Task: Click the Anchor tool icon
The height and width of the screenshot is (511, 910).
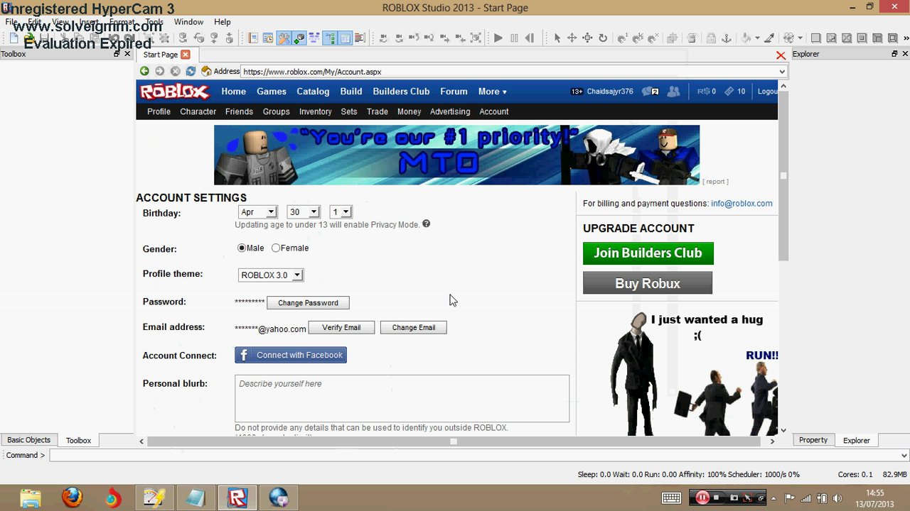Action: [727, 38]
